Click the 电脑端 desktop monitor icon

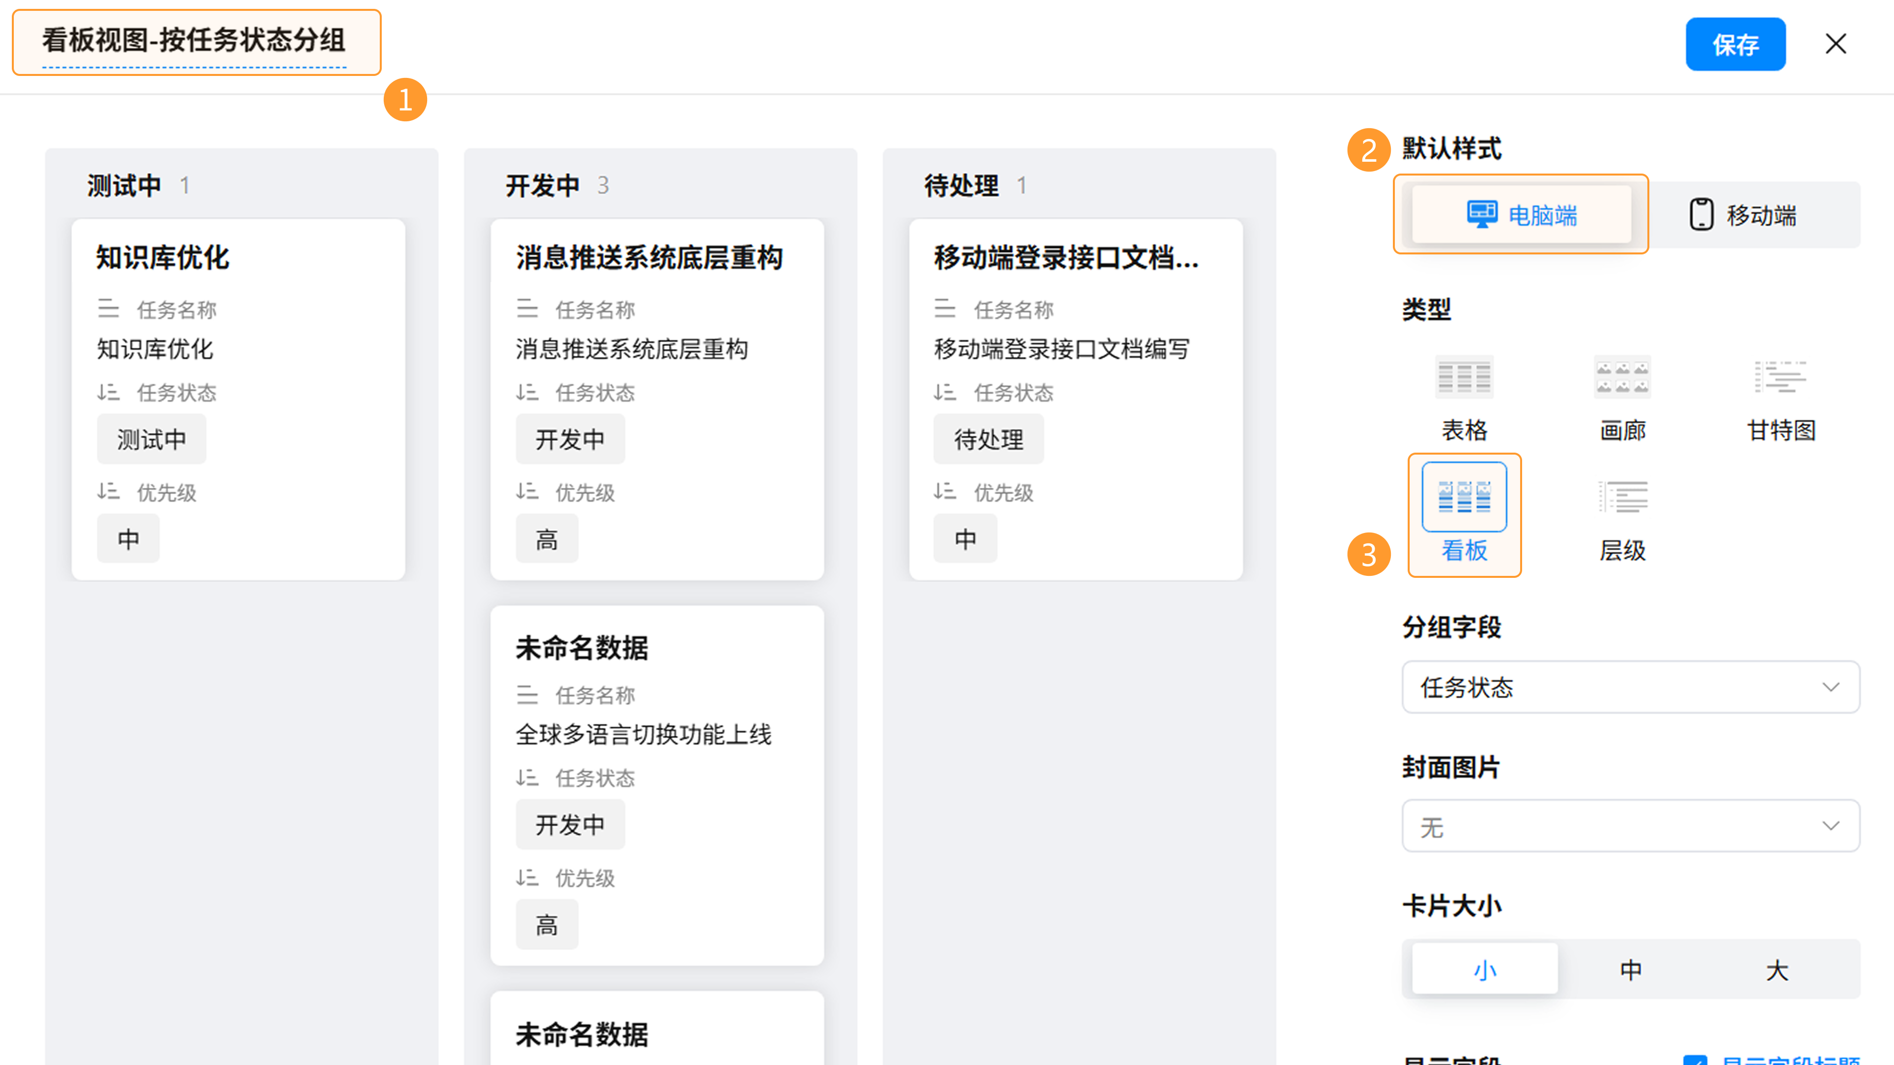1482,214
